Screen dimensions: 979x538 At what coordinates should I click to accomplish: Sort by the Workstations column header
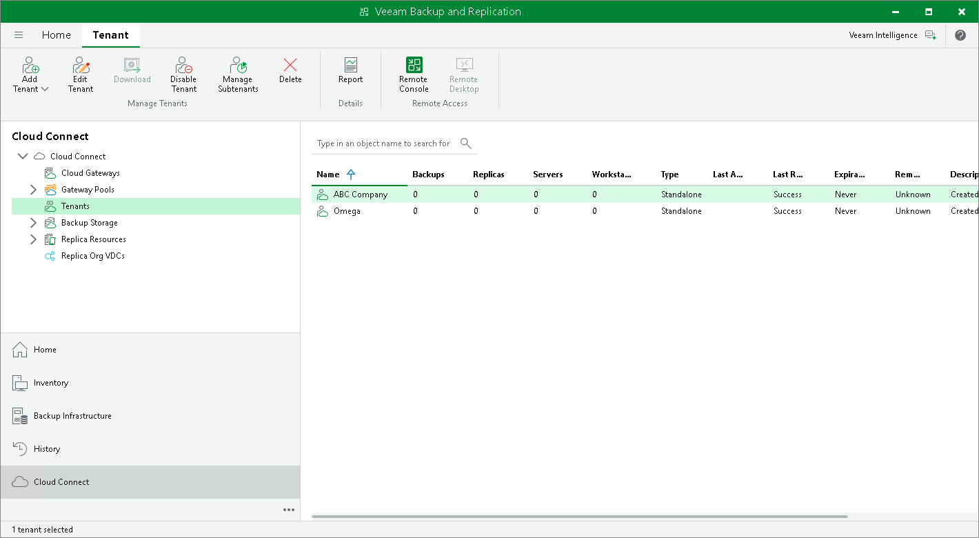[612, 175]
